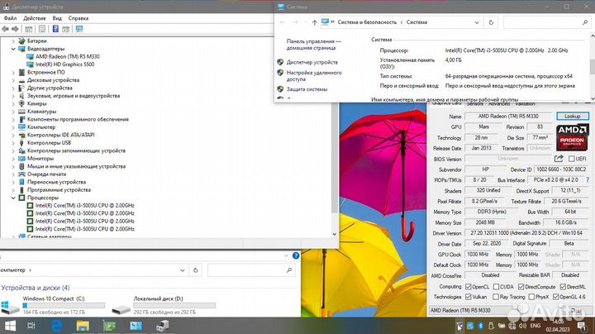Collapse the Видеоадаптеры node
Image resolution: width=595 pixels, height=334 pixels.
[13, 49]
